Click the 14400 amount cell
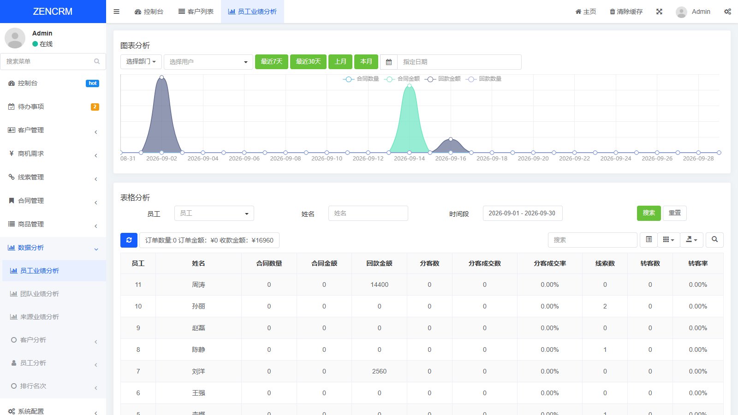The image size is (738, 415). [379, 285]
